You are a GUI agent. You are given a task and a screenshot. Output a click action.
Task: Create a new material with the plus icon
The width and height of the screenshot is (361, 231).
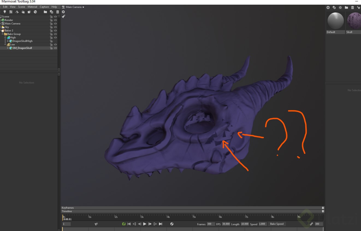click(328, 7)
